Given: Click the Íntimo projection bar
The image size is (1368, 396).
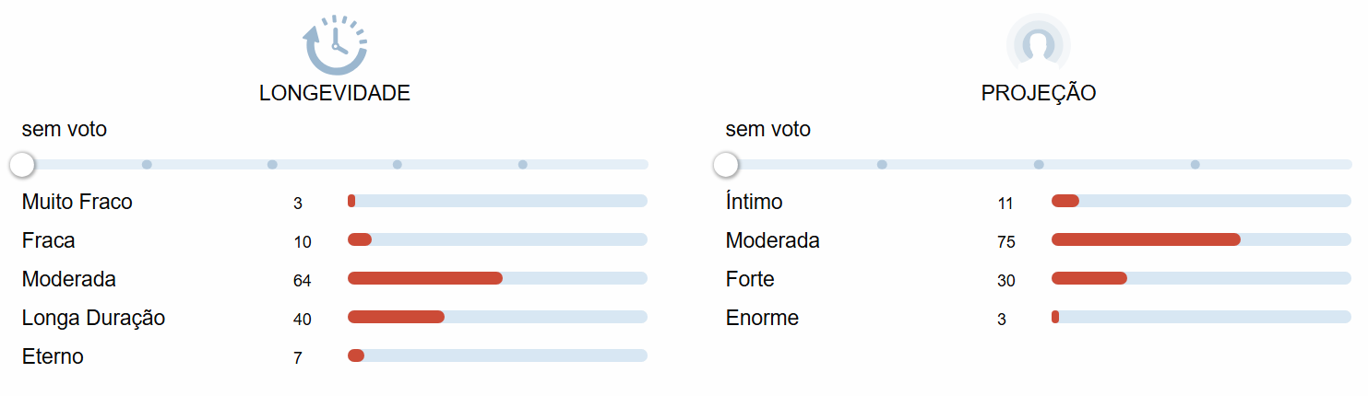Looking at the screenshot, I should coord(1201,201).
